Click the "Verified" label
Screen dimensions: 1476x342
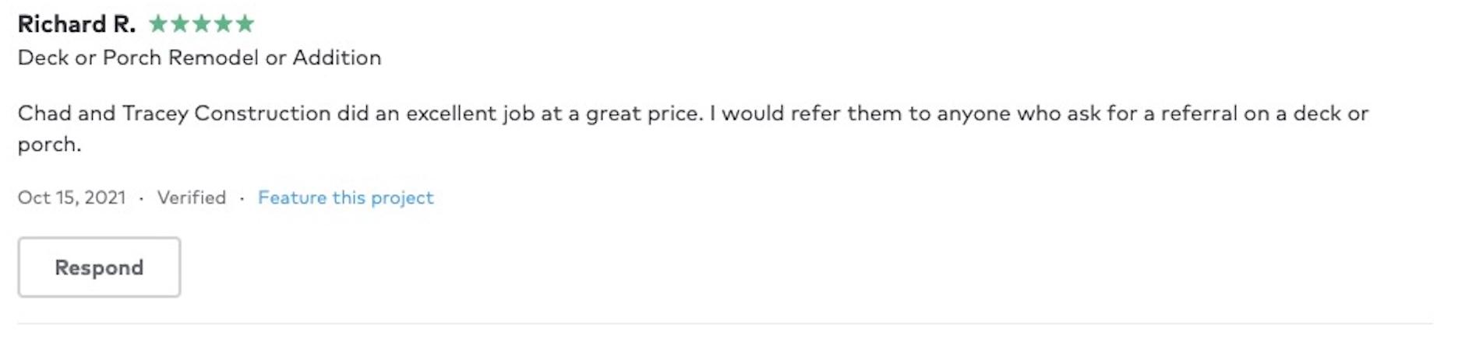[x=192, y=197]
